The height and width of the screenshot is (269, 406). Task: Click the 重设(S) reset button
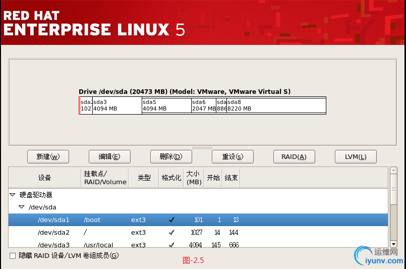pos(233,157)
